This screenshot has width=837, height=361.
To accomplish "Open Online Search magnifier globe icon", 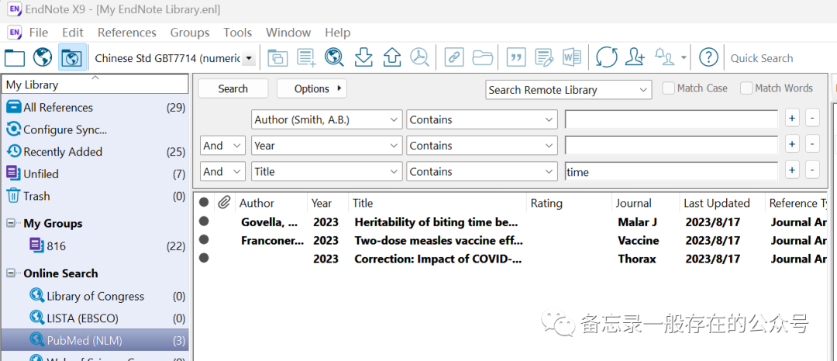I will click(334, 57).
